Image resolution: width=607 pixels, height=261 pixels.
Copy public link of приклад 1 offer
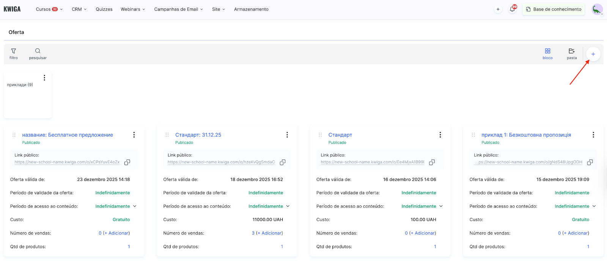pos(590,162)
